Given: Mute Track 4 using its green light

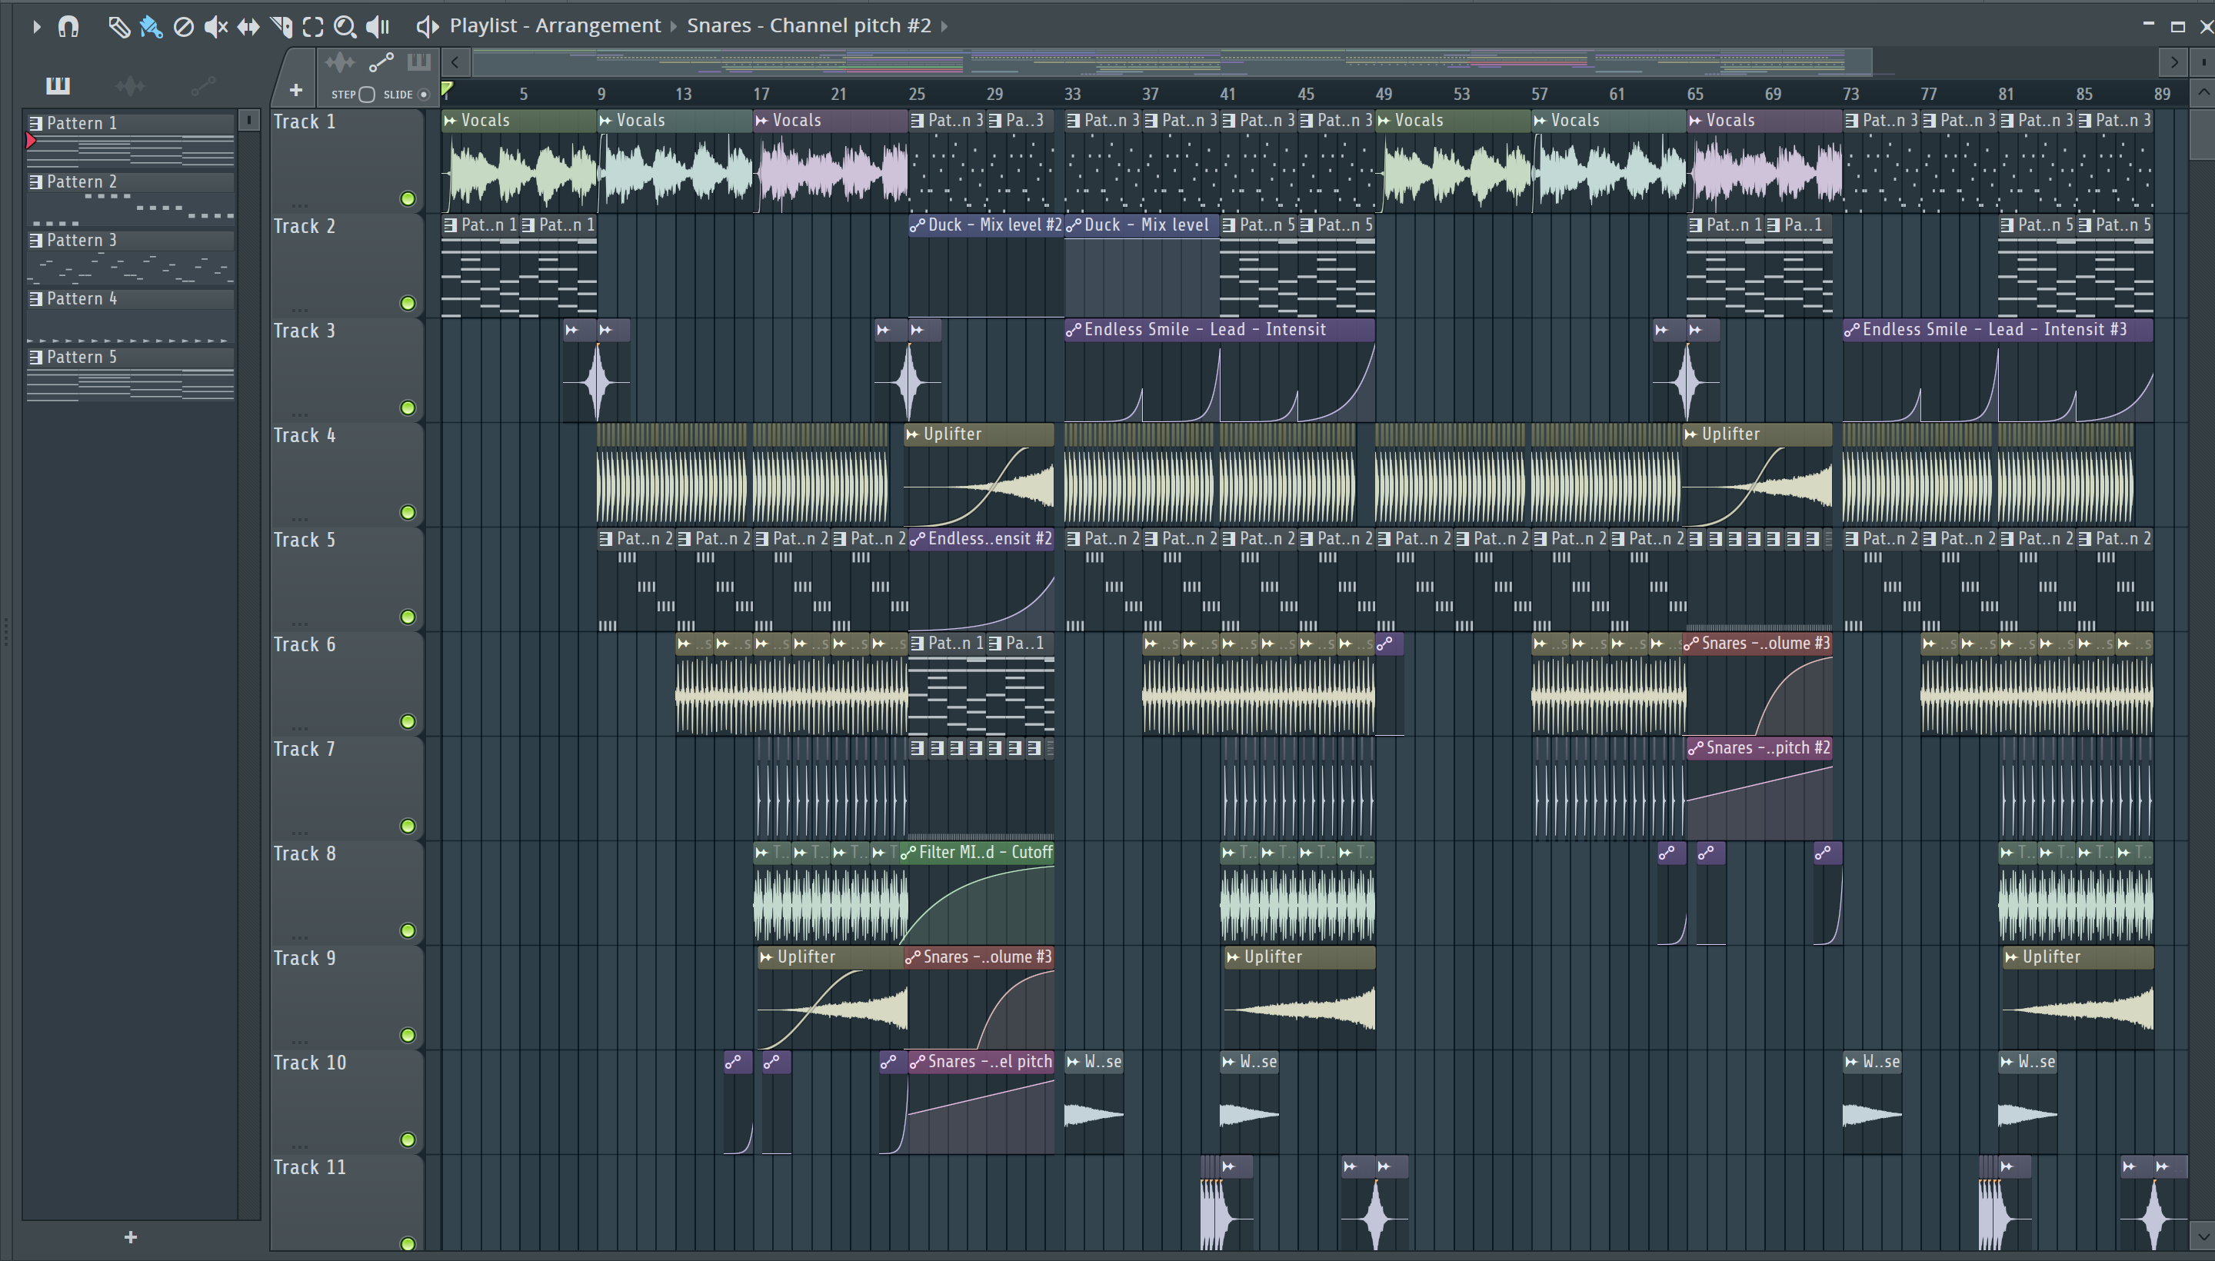Looking at the screenshot, I should 408,513.
